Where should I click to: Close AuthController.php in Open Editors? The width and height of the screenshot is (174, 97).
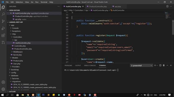click(x=11, y=13)
